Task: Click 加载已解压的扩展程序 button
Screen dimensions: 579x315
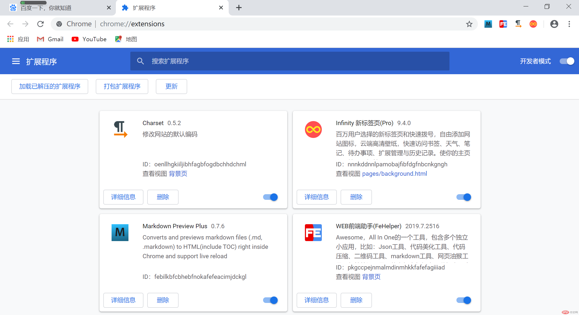Action: coord(50,87)
